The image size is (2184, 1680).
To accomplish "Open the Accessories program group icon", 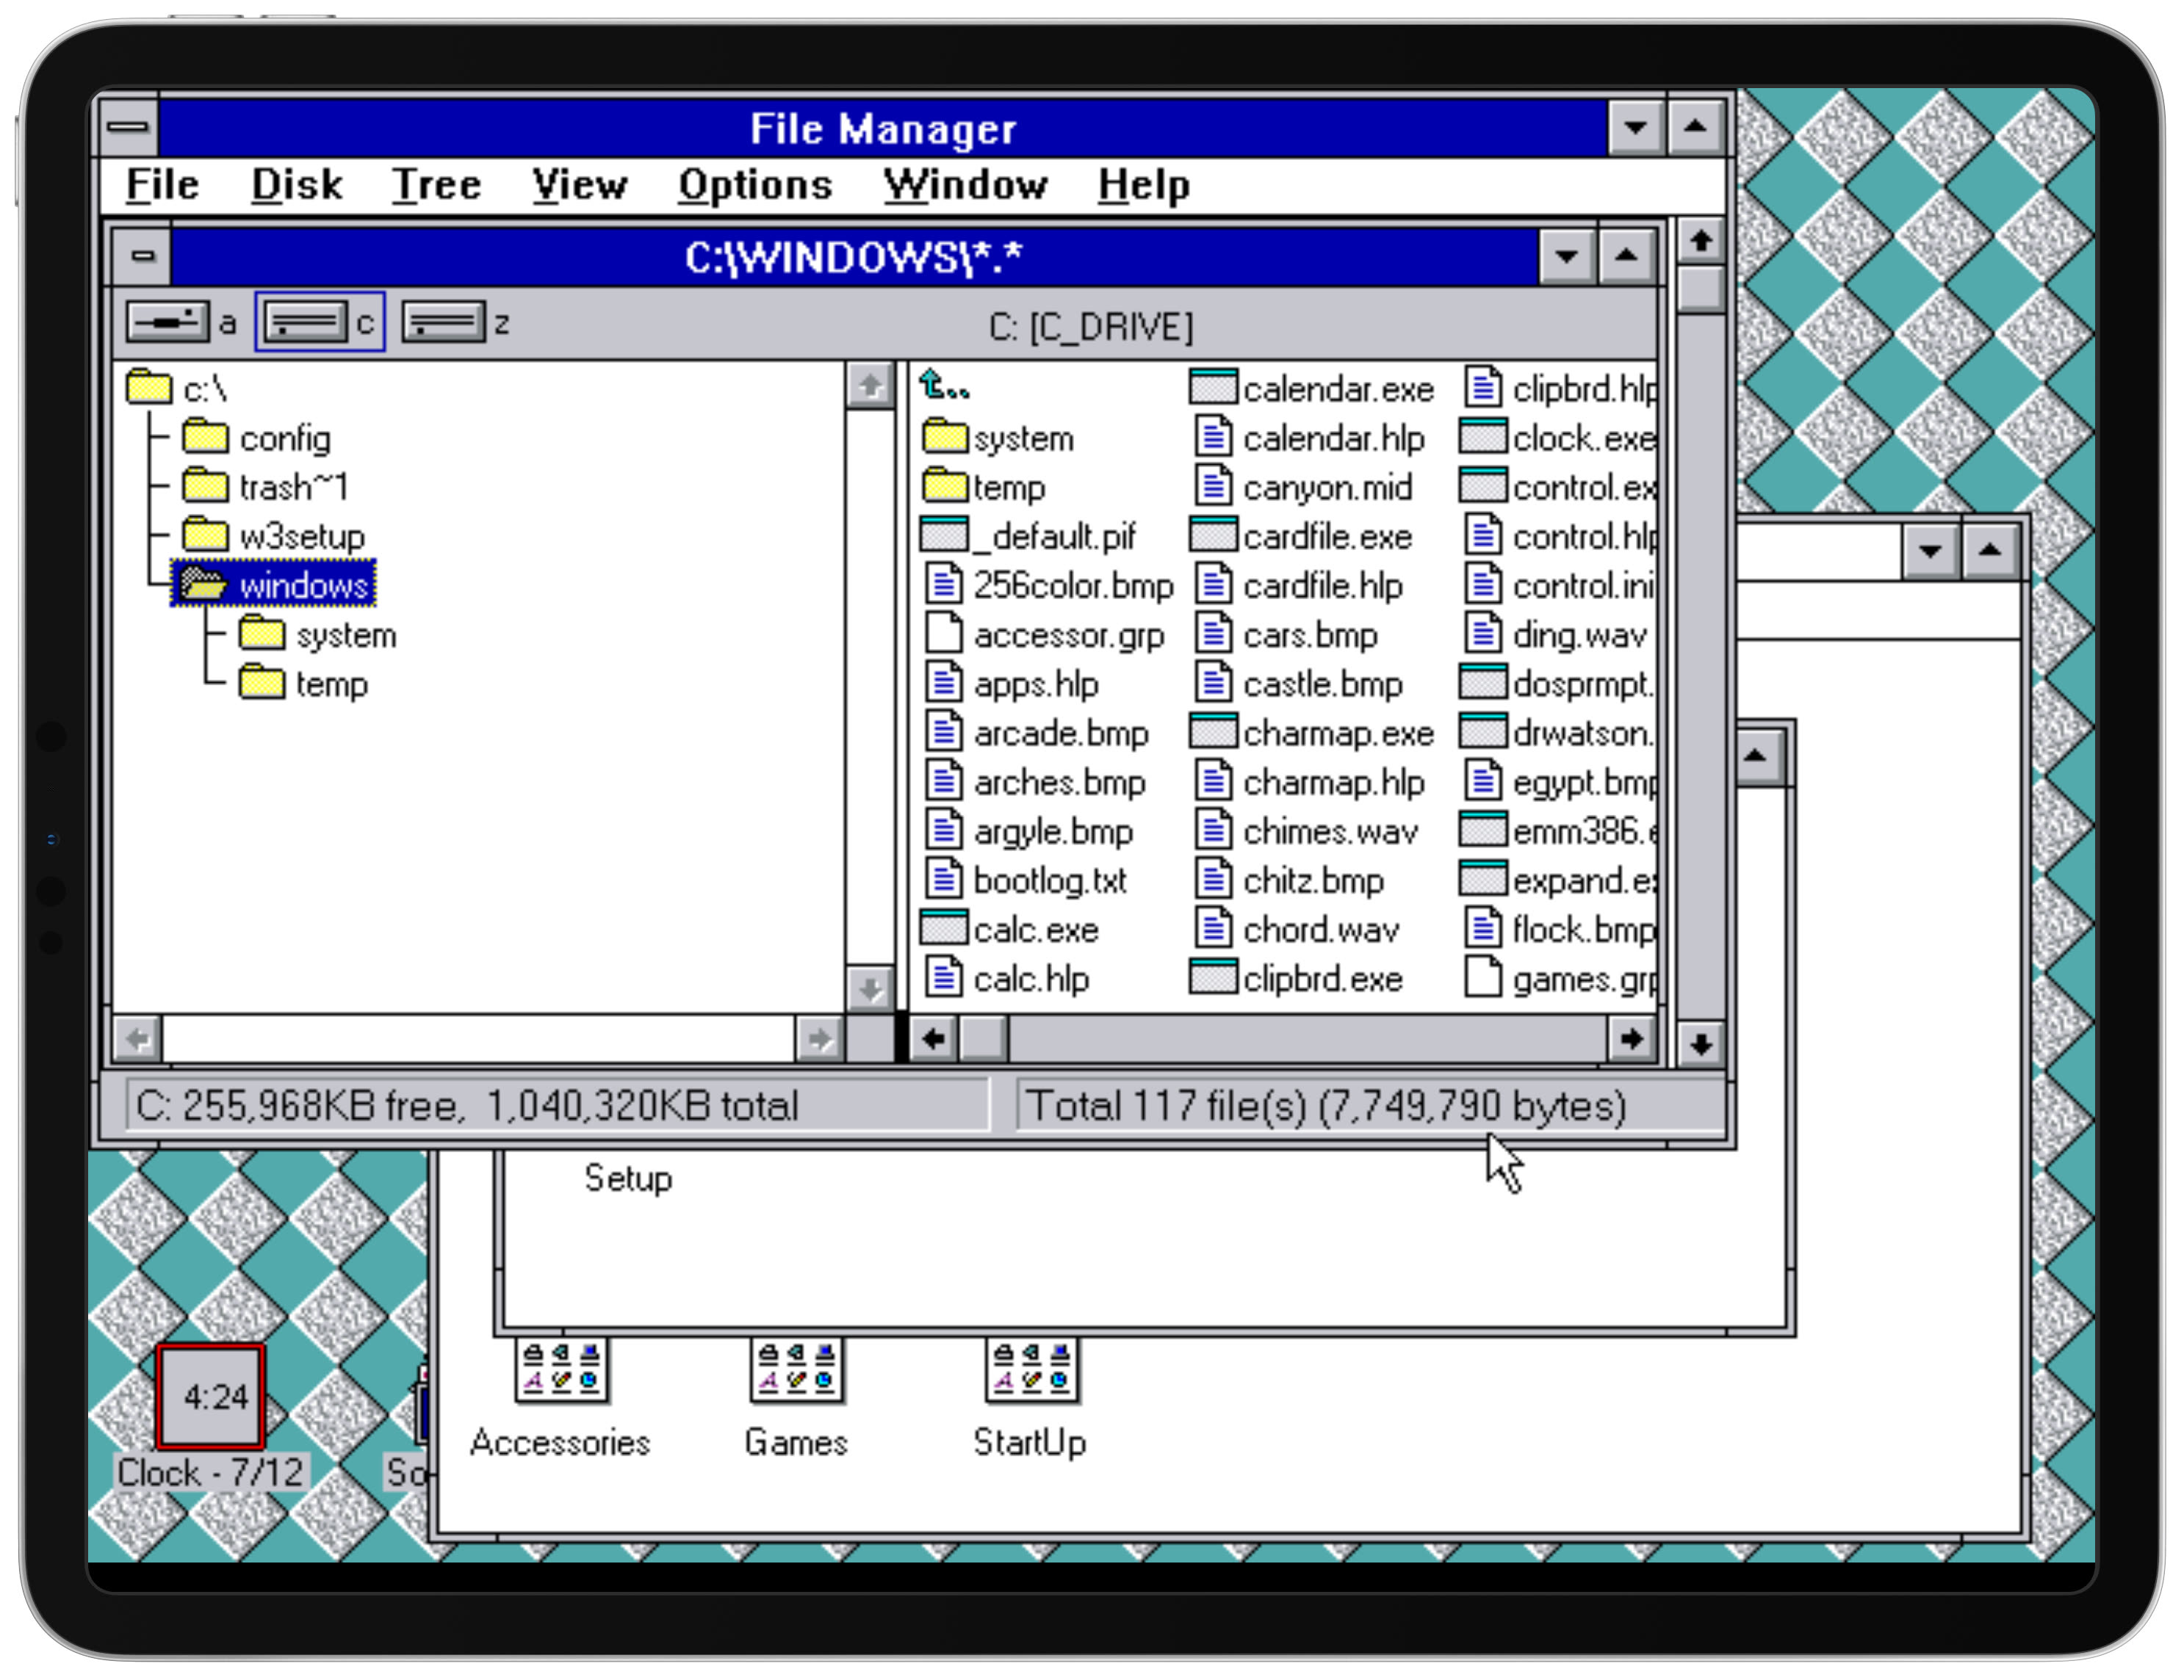I will [560, 1371].
